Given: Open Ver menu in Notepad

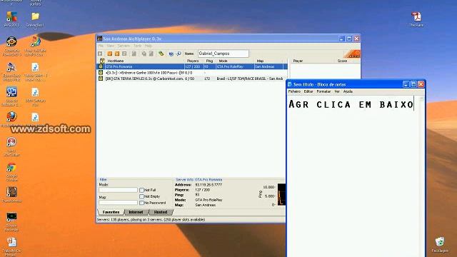Looking at the screenshot, I should [x=337, y=91].
